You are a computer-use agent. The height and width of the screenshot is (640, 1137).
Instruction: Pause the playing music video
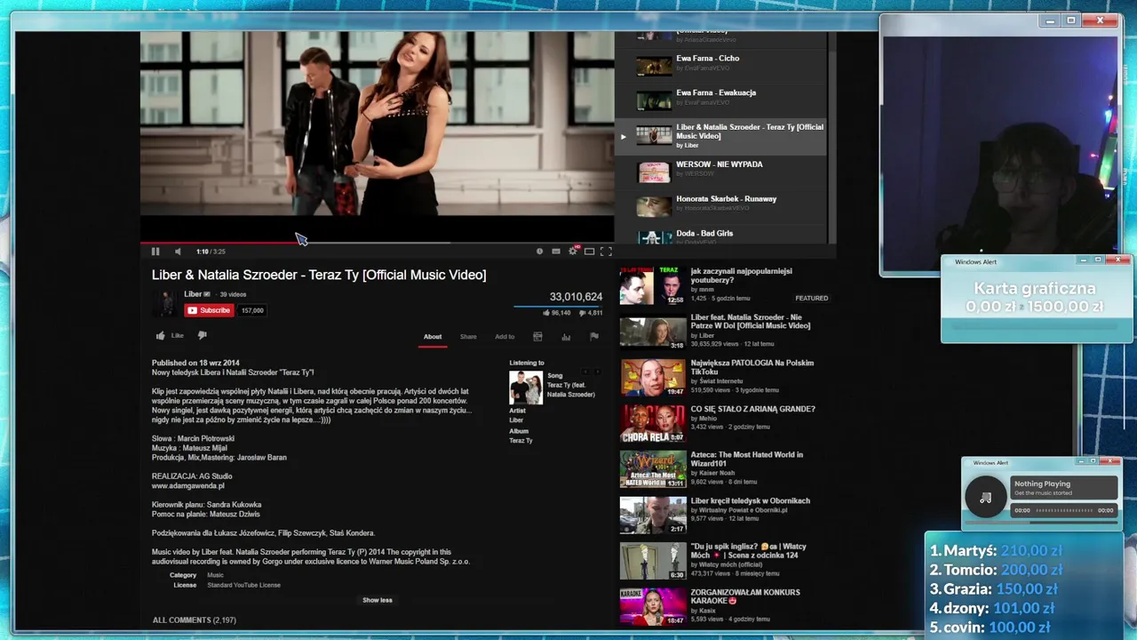pyautogui.click(x=155, y=252)
